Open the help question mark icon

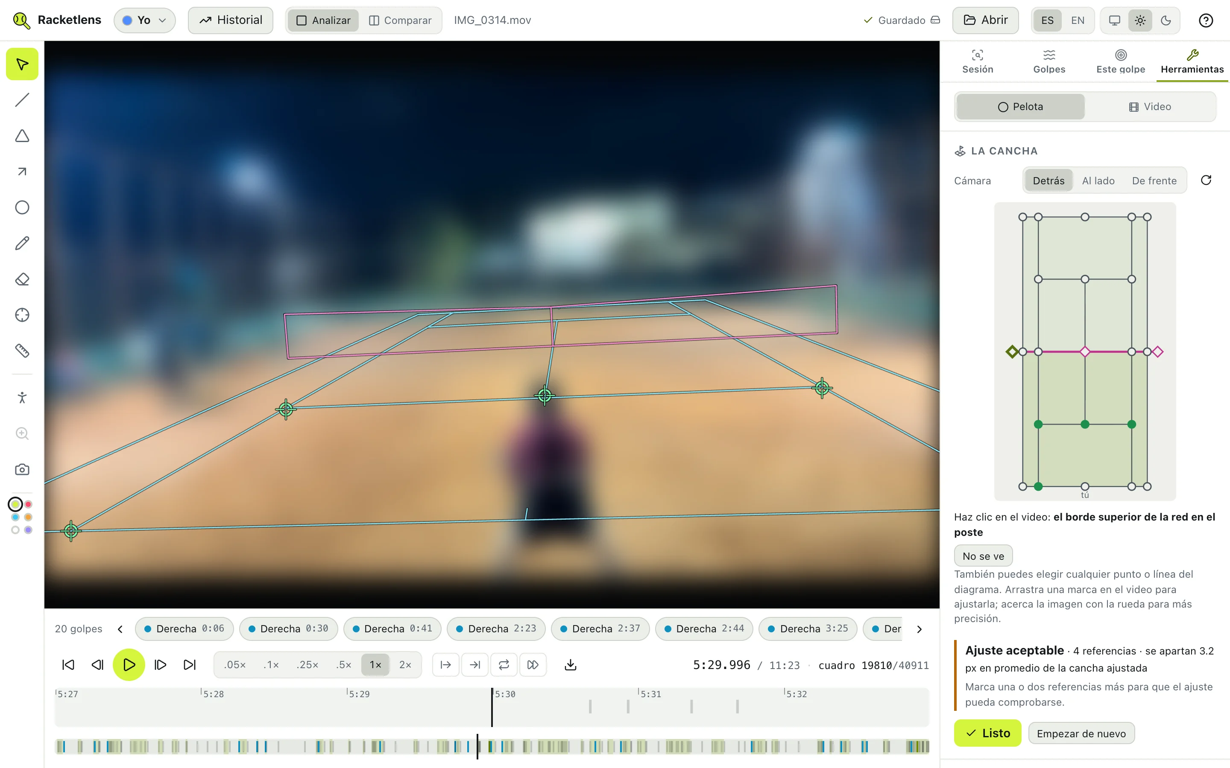tap(1206, 20)
